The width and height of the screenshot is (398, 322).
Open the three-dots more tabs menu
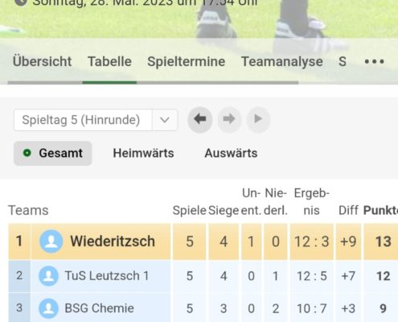tap(374, 62)
